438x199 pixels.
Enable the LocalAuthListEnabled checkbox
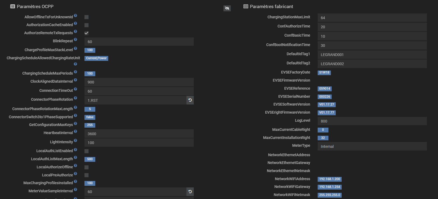coord(87,151)
